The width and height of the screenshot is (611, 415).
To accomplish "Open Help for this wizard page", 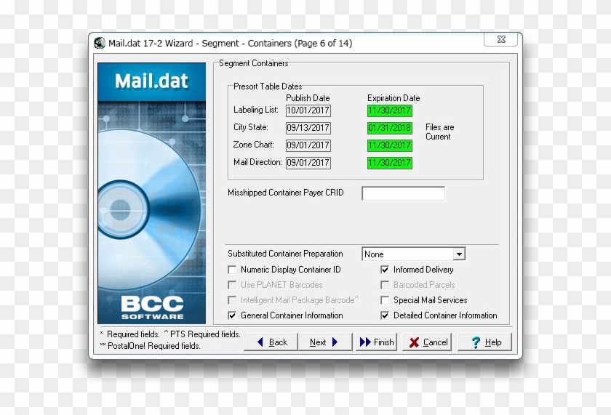I will pyautogui.click(x=484, y=342).
